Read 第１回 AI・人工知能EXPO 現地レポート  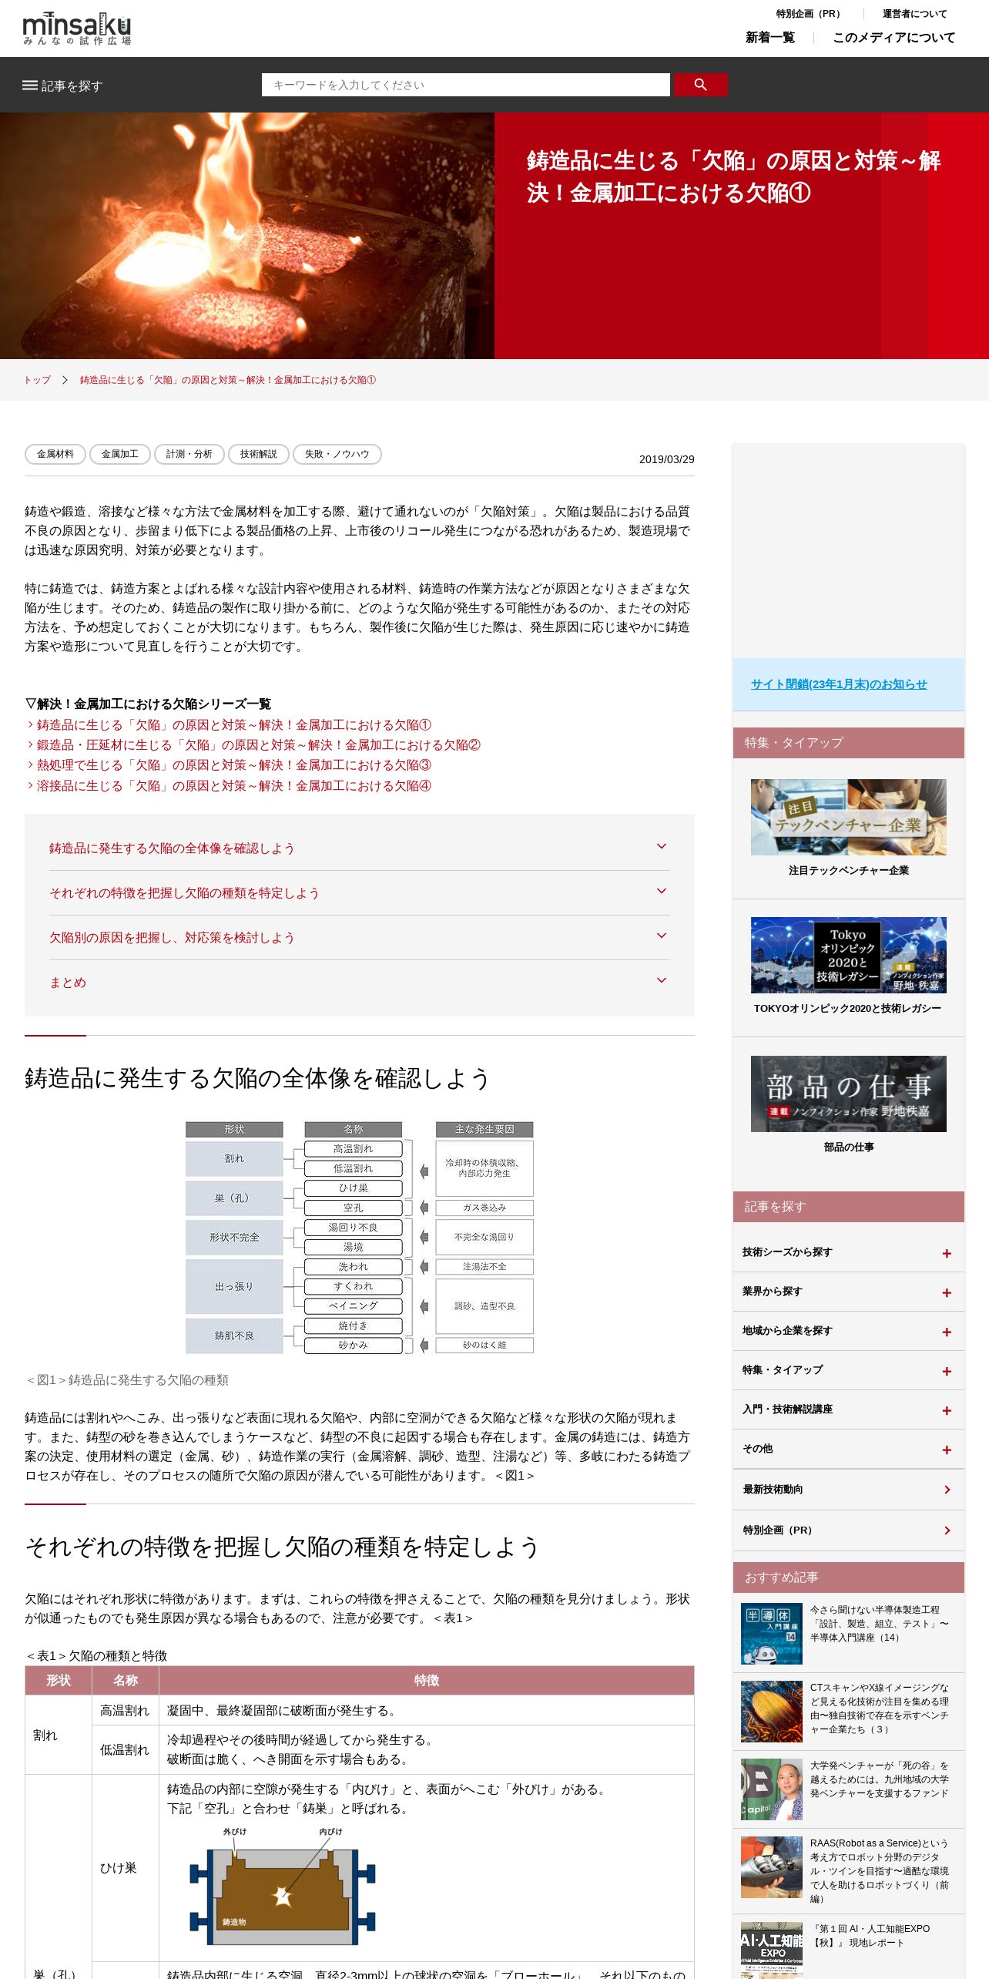(x=870, y=1936)
